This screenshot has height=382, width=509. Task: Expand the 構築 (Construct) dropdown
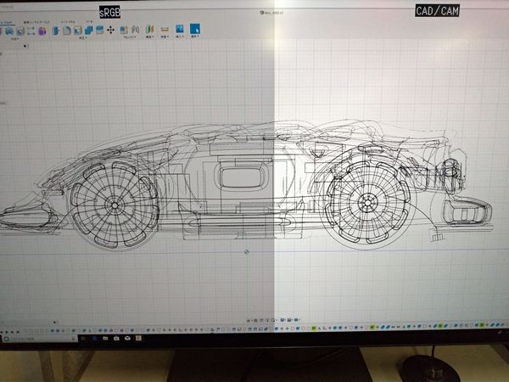pyautogui.click(x=150, y=38)
